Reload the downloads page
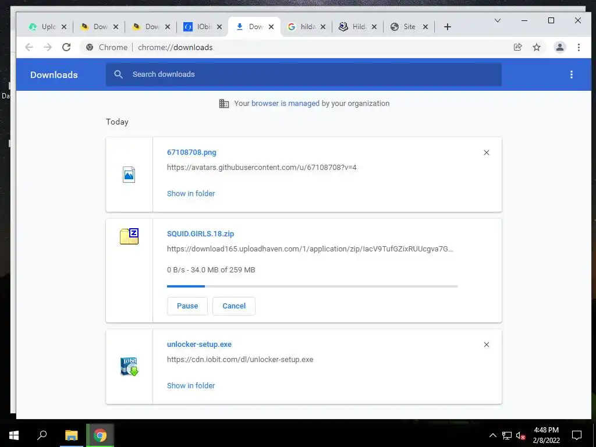The width and height of the screenshot is (596, 447). coord(66,47)
